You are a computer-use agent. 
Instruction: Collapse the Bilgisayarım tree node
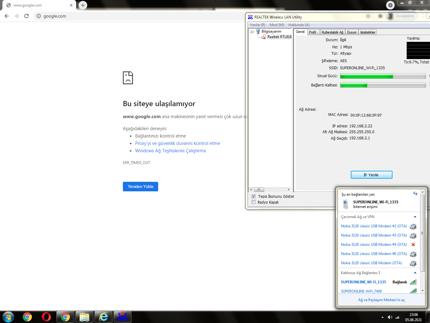[252, 32]
